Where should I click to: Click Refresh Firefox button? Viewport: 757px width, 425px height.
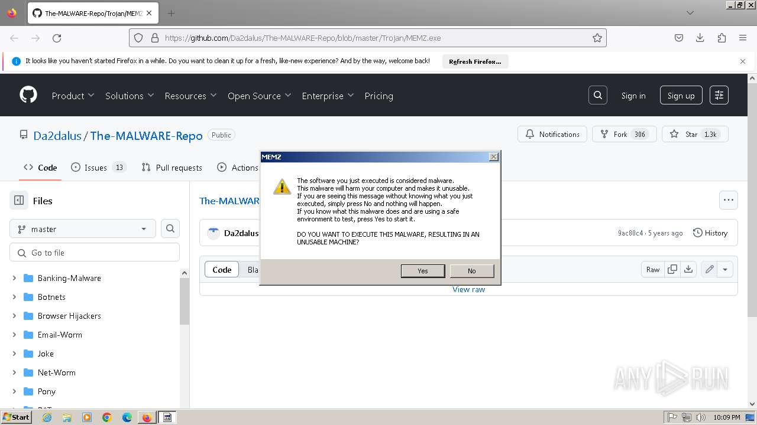(x=475, y=61)
